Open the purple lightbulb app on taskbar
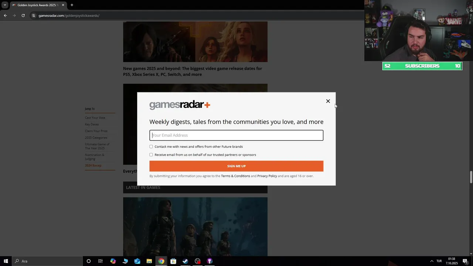The height and width of the screenshot is (266, 473). click(210, 261)
